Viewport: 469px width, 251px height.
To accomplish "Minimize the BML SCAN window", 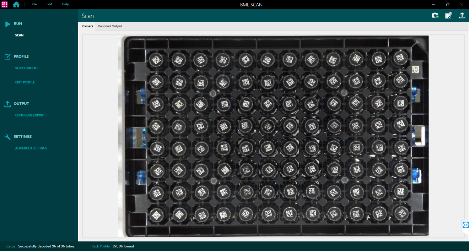I will pyautogui.click(x=434, y=5).
